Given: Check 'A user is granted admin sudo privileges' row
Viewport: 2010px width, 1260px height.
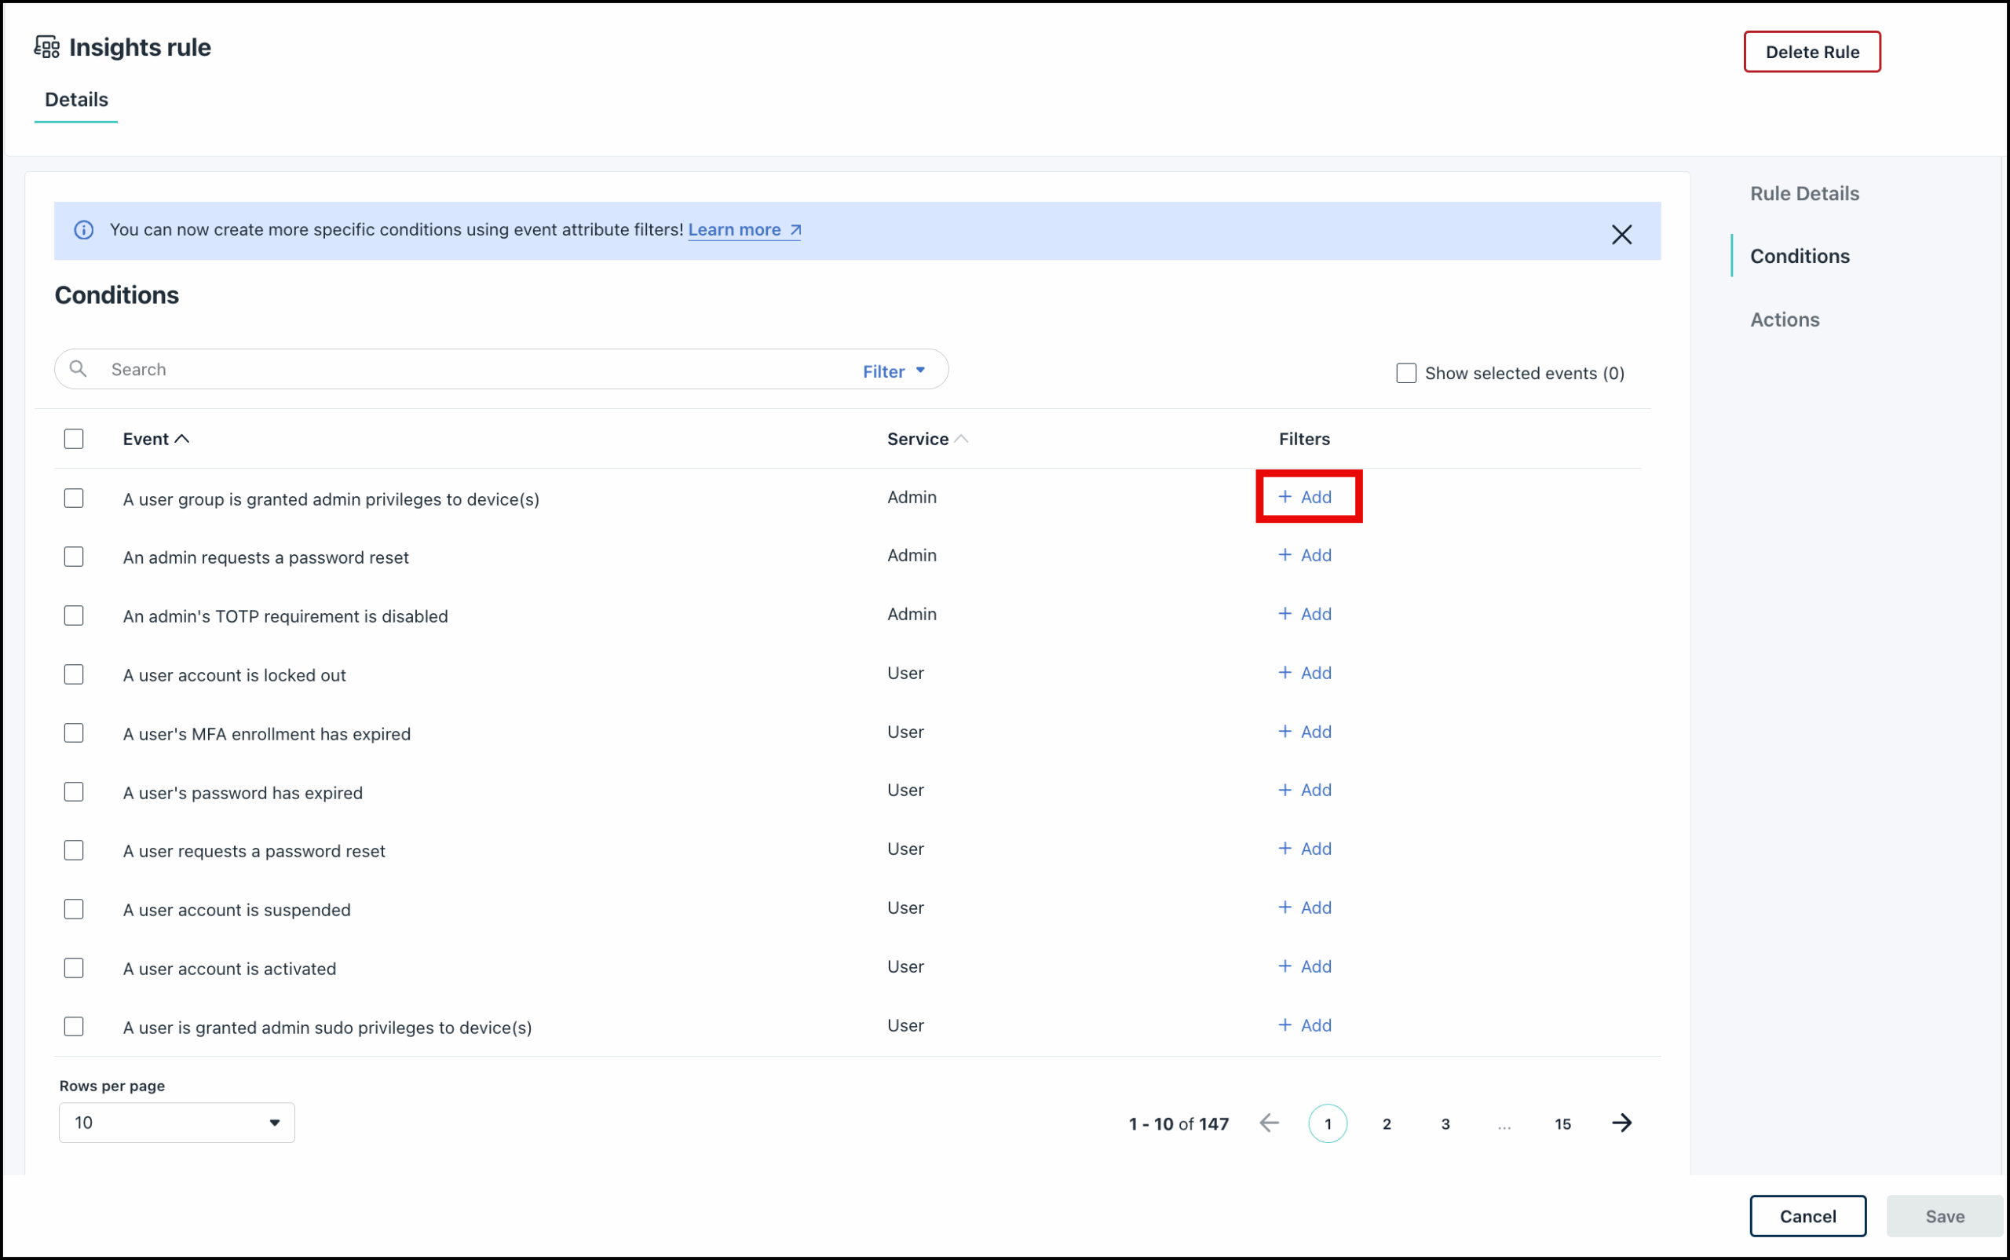Looking at the screenshot, I should click(74, 1027).
